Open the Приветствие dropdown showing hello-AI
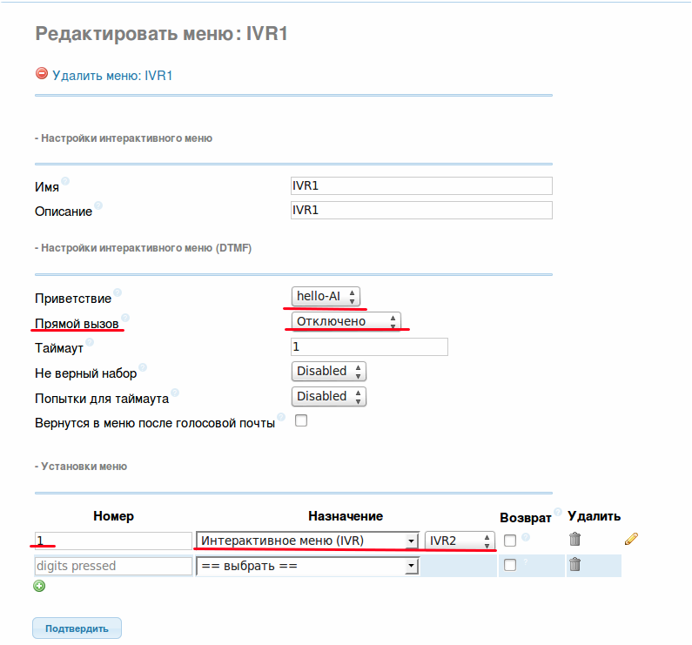Screen dimensions: 692x645 point(328,297)
